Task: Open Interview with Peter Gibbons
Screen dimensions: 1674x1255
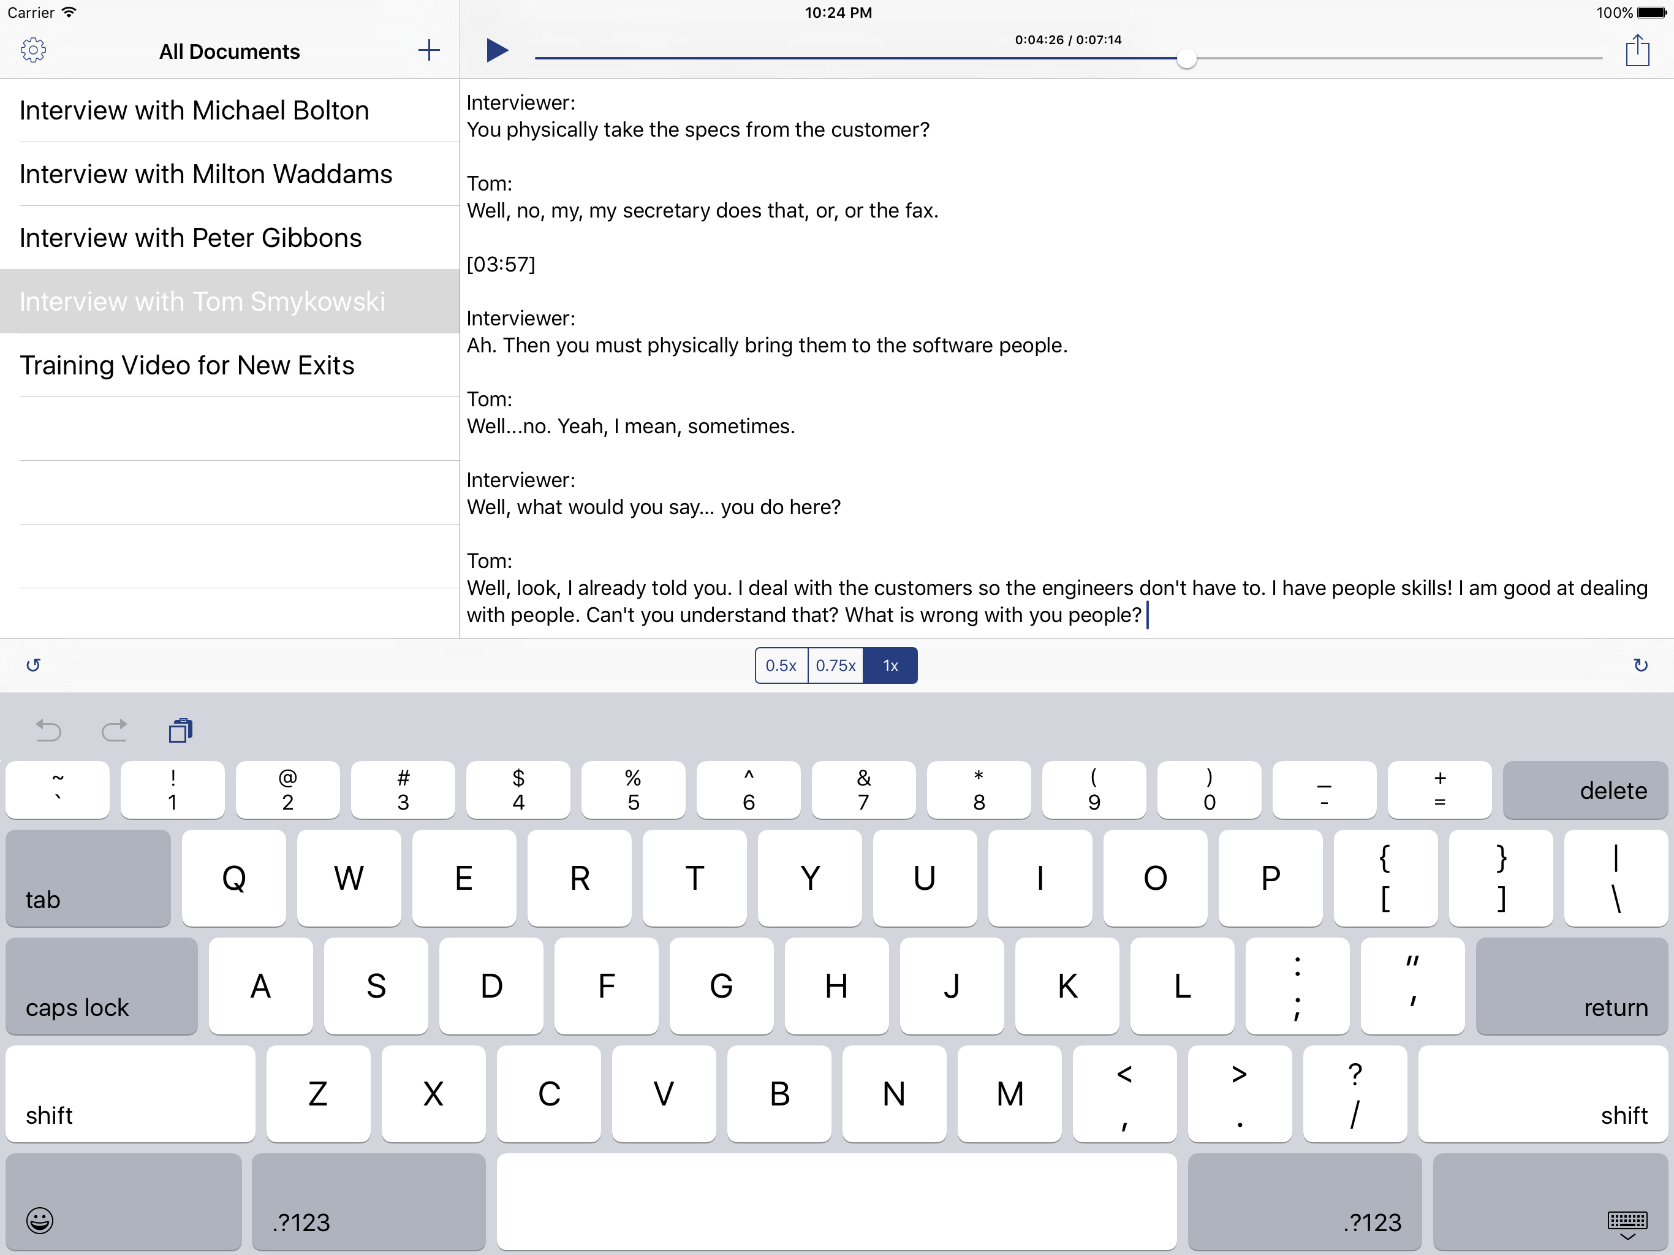Action: [230, 238]
